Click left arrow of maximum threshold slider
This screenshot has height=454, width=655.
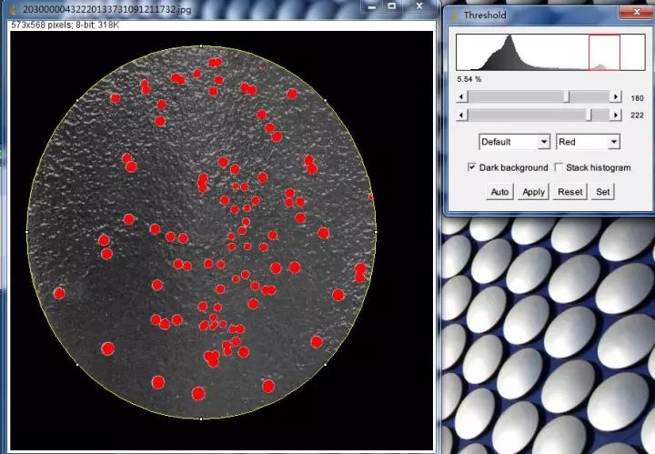(461, 115)
